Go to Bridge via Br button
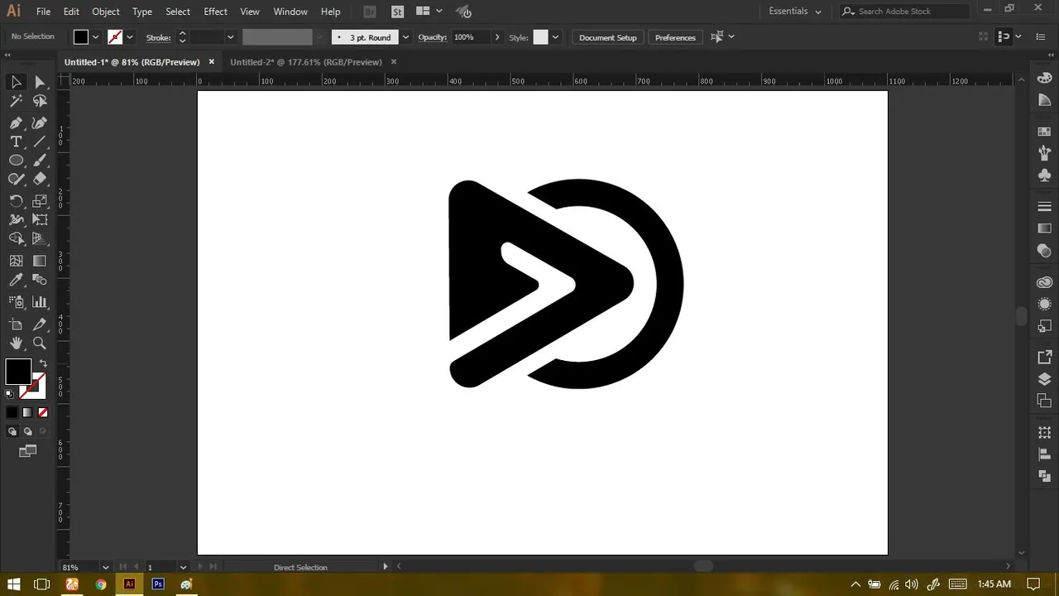This screenshot has width=1059, height=596. [x=370, y=12]
